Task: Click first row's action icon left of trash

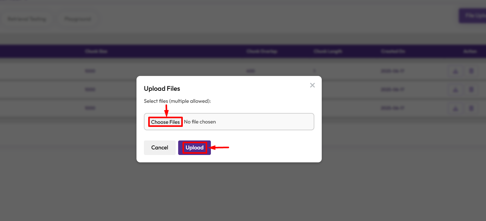Action: [455, 71]
